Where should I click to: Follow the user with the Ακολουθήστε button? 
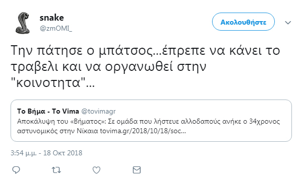coord(243,22)
